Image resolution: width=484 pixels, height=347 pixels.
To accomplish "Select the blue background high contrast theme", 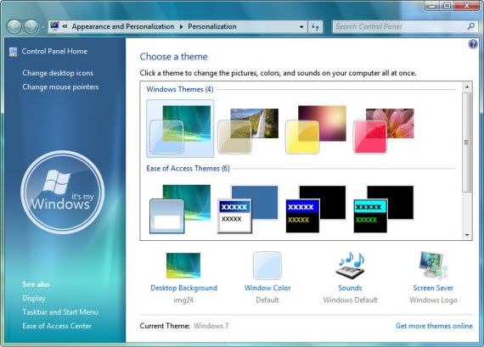I will coord(248,209).
